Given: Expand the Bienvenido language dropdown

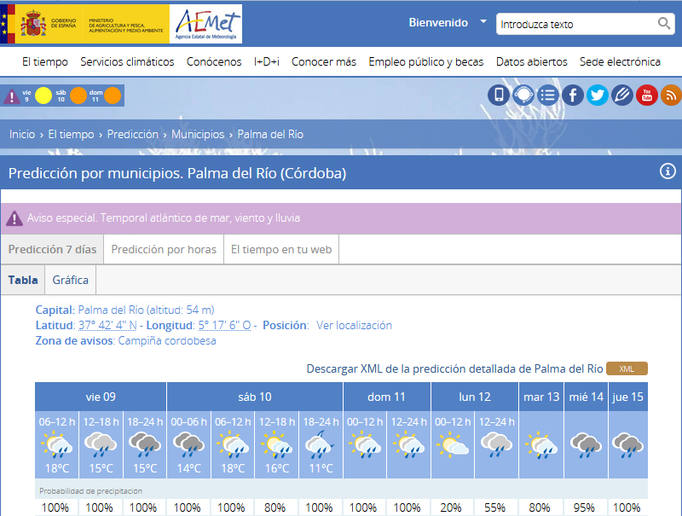Looking at the screenshot, I should click(483, 22).
